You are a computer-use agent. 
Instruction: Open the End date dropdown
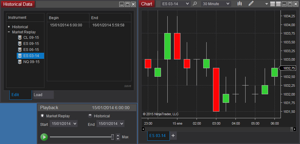point(110,124)
